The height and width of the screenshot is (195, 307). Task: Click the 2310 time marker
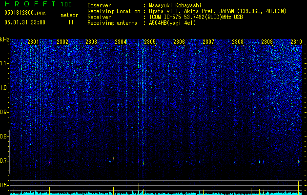tap(296, 41)
